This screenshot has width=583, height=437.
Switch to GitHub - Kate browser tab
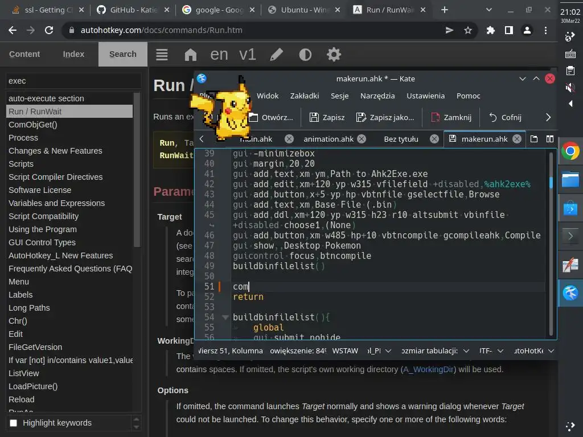coord(133,10)
